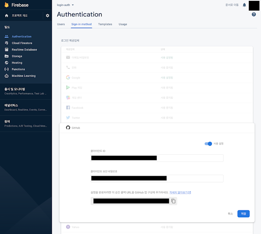This screenshot has height=234, width=261.
Task: Click the Machine Learning robot icon
Action: [7, 76]
